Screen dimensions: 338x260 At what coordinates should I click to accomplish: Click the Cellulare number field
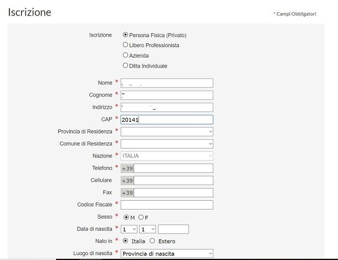pyautogui.click(x=173, y=181)
